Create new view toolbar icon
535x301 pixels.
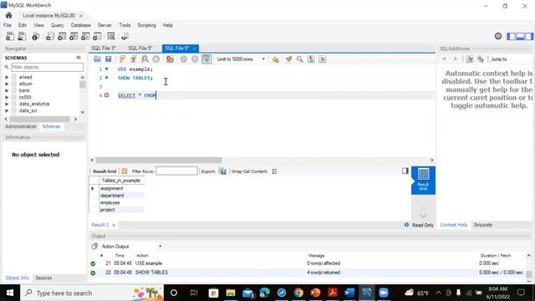[x=74, y=36]
